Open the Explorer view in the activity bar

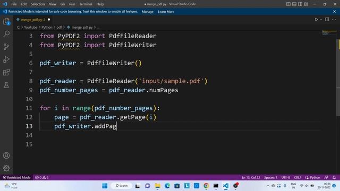(6, 21)
